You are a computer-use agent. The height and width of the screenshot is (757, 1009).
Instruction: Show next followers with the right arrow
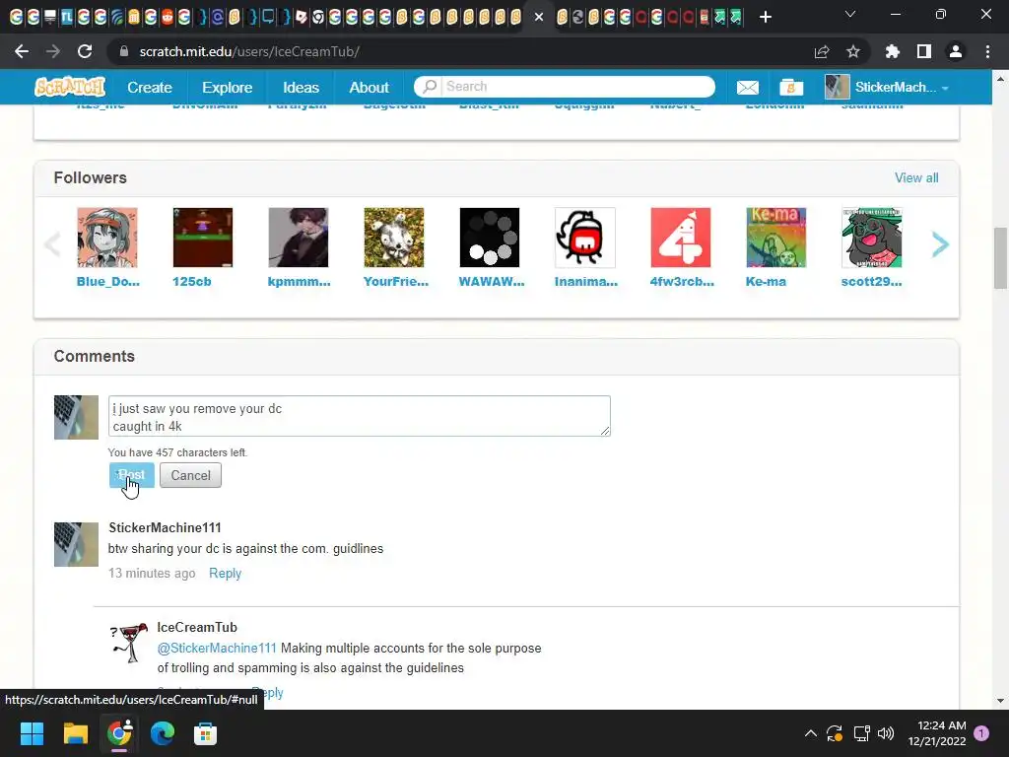coord(940,244)
